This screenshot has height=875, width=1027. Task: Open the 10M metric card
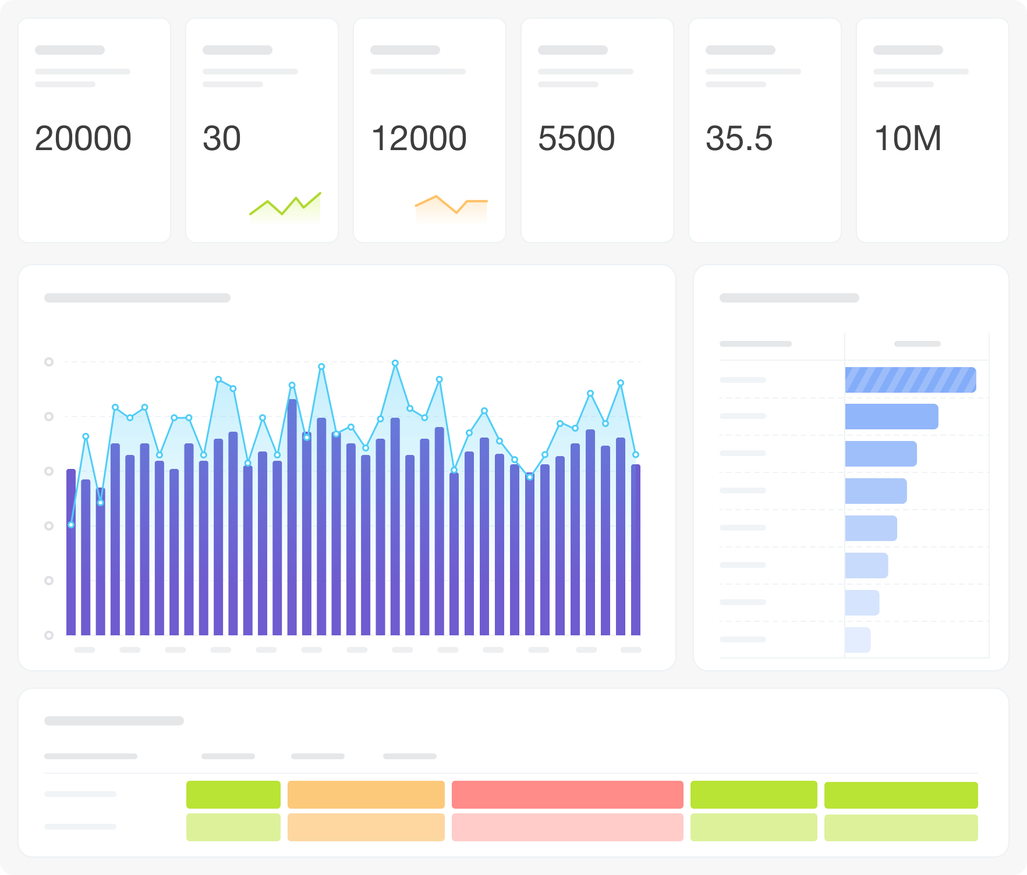(933, 130)
